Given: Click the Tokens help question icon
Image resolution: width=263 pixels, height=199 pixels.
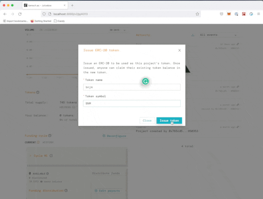Looking at the screenshot, I should (38, 92).
